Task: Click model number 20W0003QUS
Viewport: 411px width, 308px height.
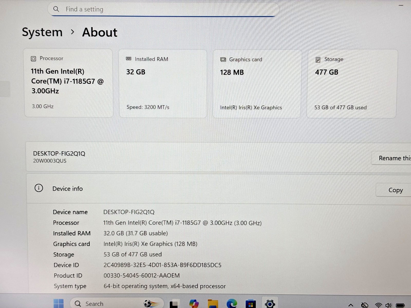Action: [50, 161]
